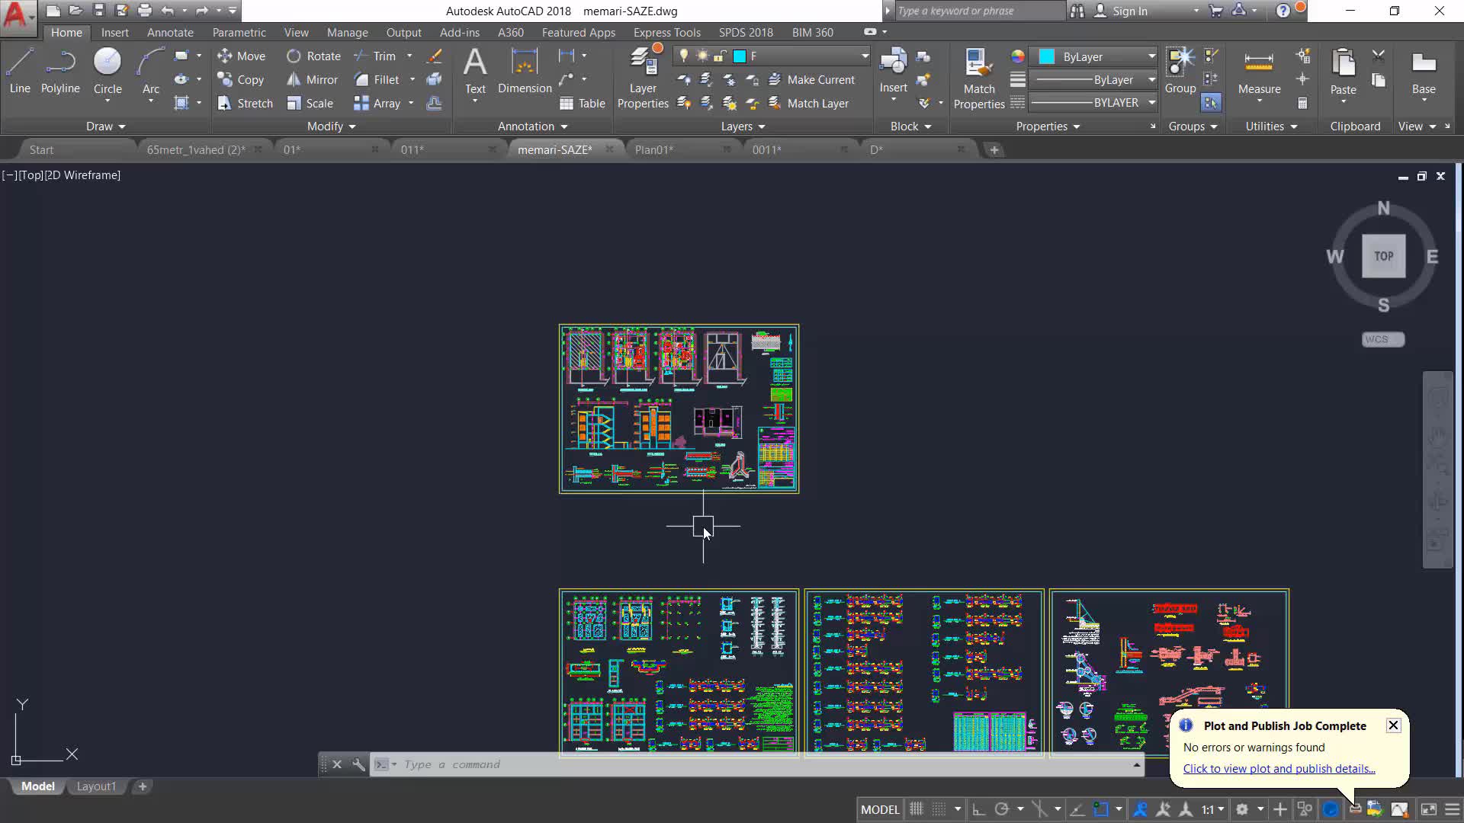Open the Annotate ribbon tab
The height and width of the screenshot is (823, 1464).
point(170,33)
